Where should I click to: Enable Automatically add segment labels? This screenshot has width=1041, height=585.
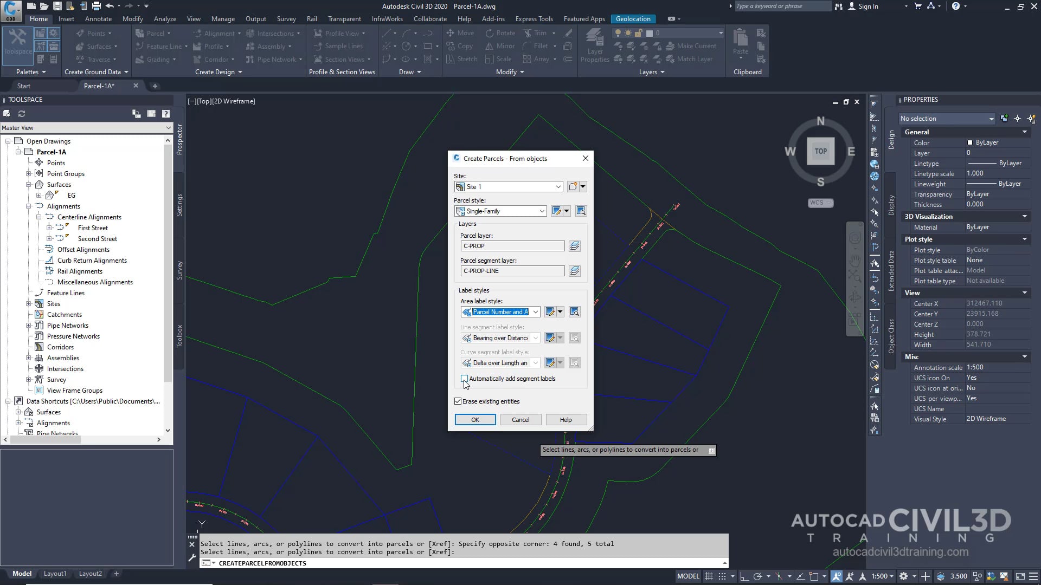pos(464,379)
